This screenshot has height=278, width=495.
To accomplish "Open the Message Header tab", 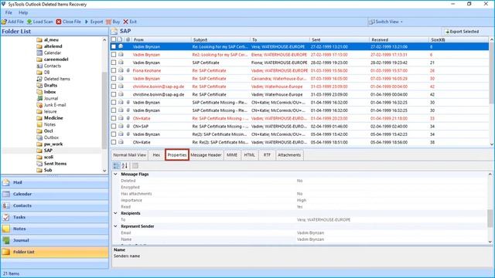I will (206, 155).
